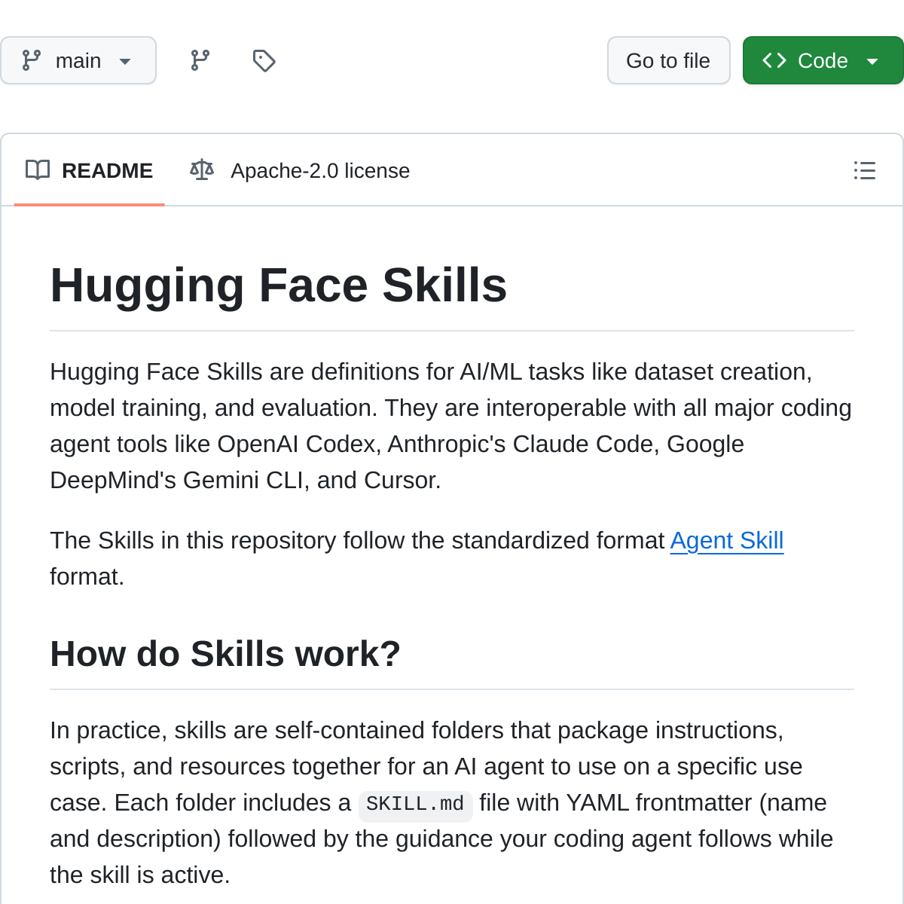This screenshot has width=904, height=904.
Task: Click the orange README active tab indicator
Action: pyautogui.click(x=89, y=203)
